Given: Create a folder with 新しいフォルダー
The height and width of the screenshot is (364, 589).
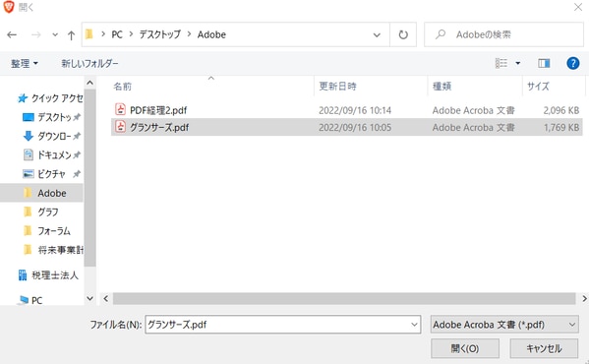Looking at the screenshot, I should pyautogui.click(x=89, y=64).
